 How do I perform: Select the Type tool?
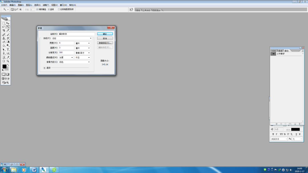coord(8,50)
